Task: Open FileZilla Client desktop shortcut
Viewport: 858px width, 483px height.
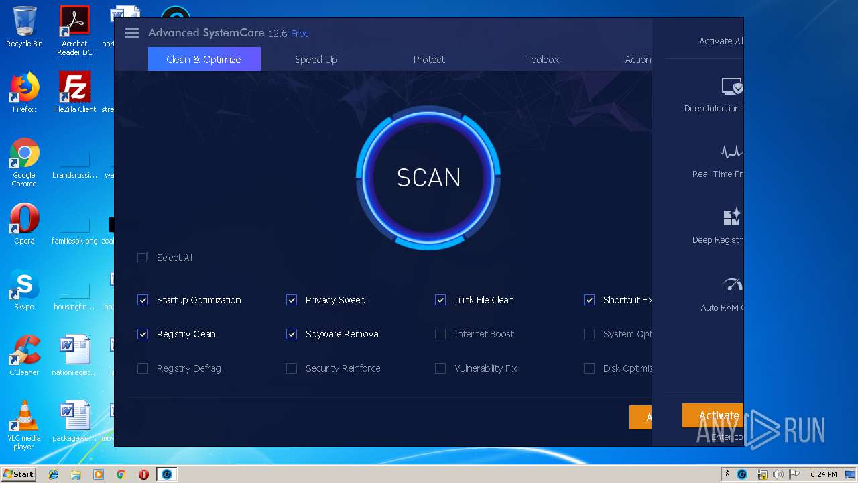Action: pyautogui.click(x=74, y=93)
